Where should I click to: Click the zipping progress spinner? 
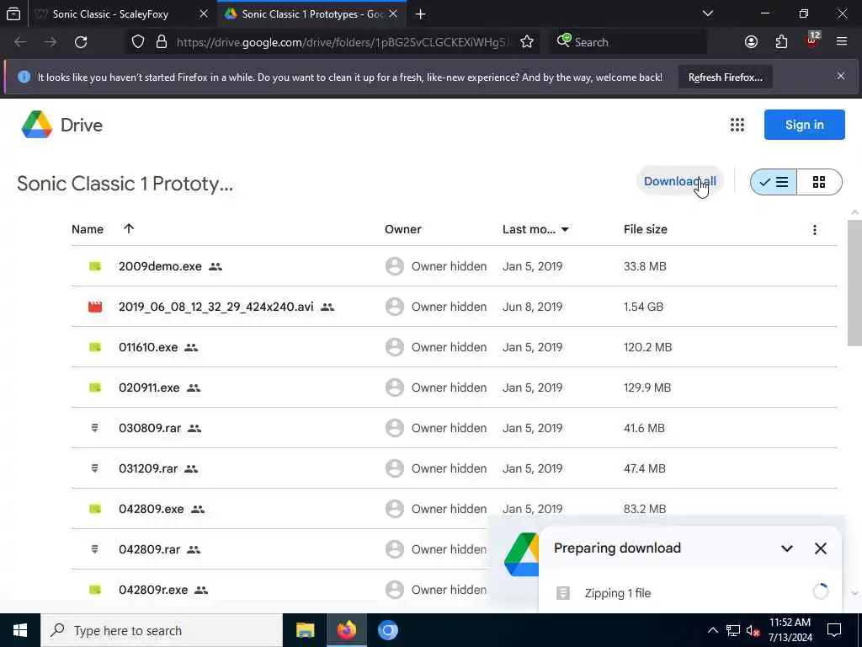[820, 592]
